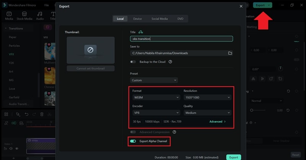Click the Save to path field
Viewport: 306px width, 160px height.
click(181, 53)
